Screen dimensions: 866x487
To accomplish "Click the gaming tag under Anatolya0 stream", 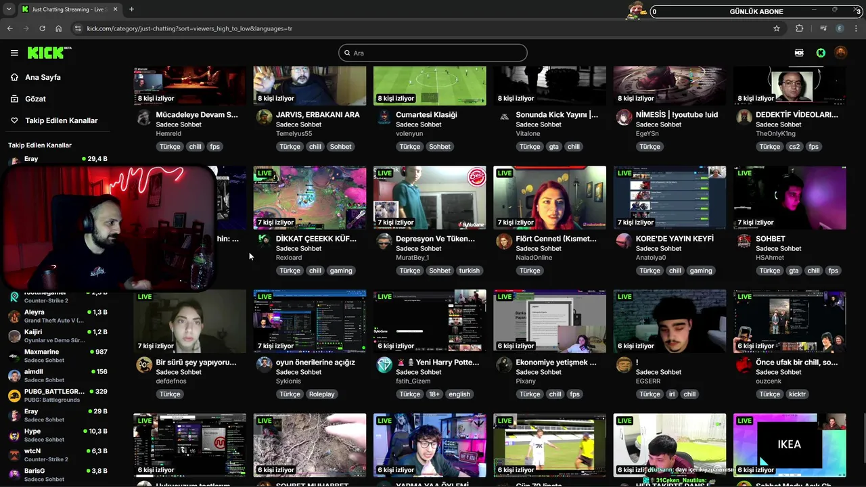I will click(701, 271).
